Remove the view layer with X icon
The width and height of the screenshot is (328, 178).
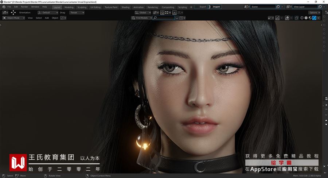coord(324,7)
